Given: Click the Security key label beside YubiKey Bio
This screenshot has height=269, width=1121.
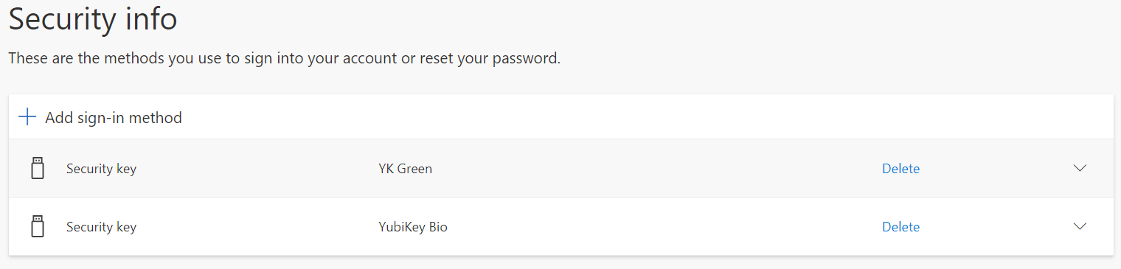Looking at the screenshot, I should (101, 226).
